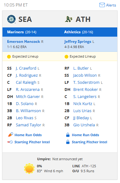Click the speeding baseball Starting Pitcher Intel icon
120x183 pixels.
(x=10, y=142)
